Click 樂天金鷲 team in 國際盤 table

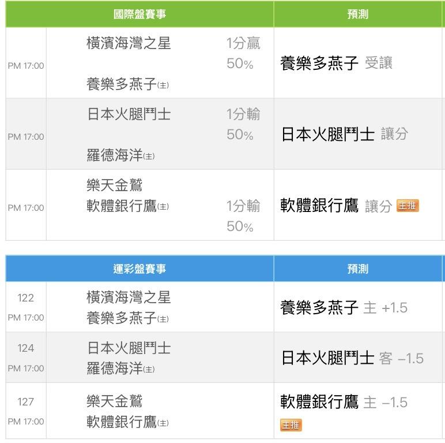click(114, 185)
